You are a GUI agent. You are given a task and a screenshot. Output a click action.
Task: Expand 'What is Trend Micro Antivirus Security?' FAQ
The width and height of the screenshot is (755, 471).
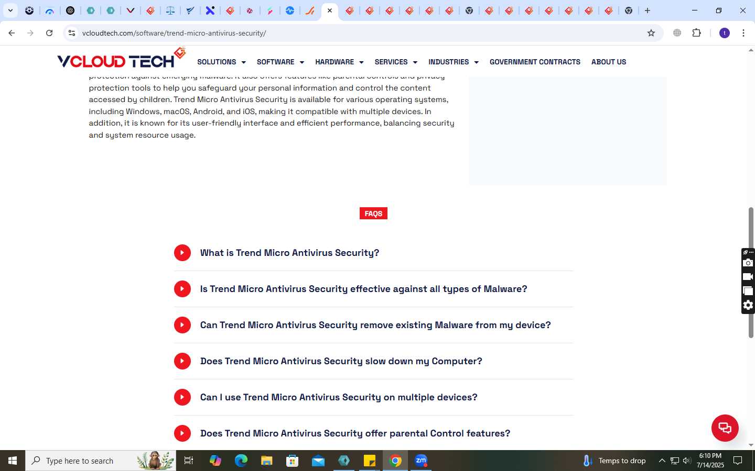point(373,253)
